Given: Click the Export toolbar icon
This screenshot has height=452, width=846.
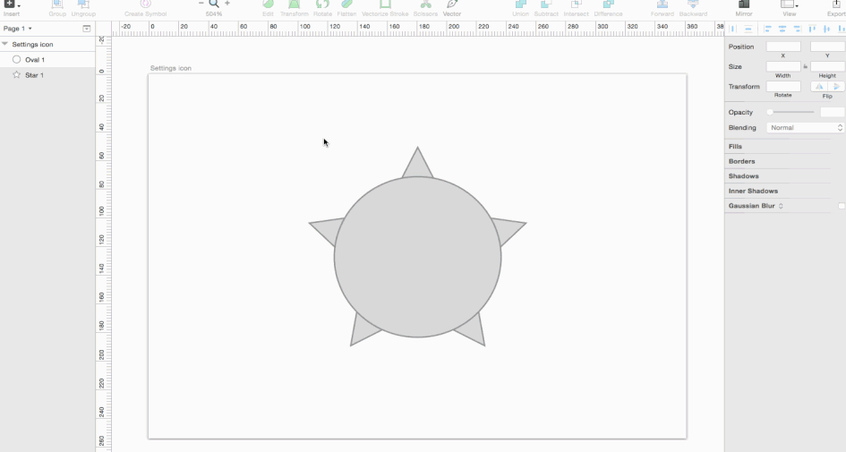Looking at the screenshot, I should tap(836, 4).
